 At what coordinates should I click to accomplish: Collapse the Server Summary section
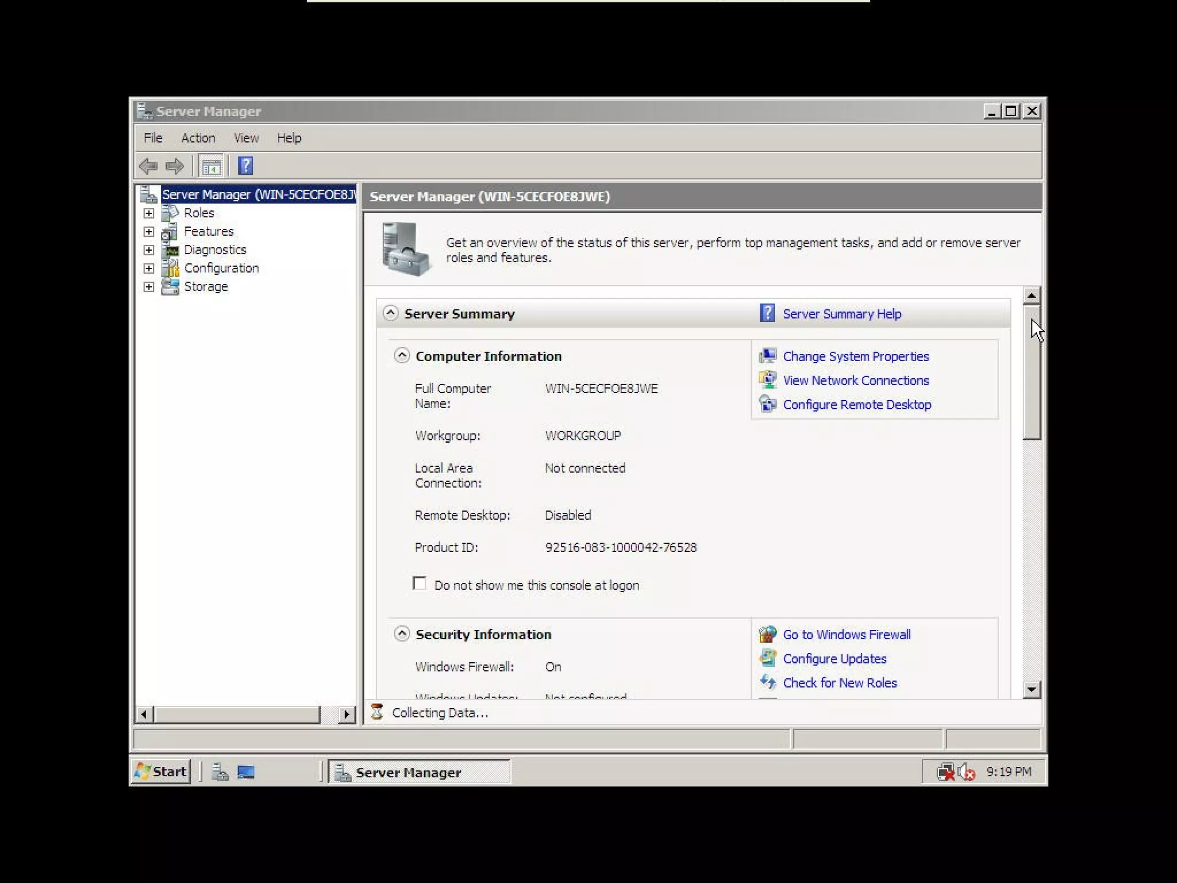pos(391,313)
